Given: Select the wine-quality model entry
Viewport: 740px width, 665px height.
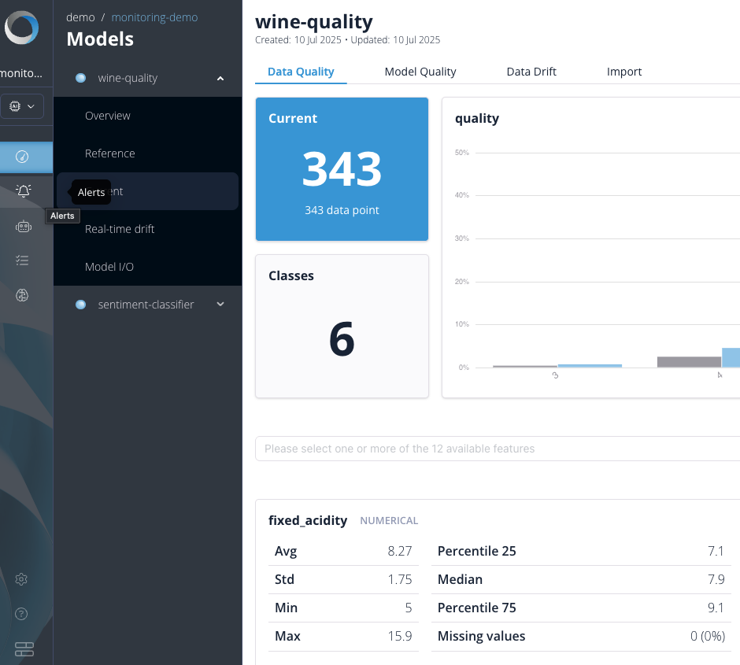Looking at the screenshot, I should pos(128,78).
